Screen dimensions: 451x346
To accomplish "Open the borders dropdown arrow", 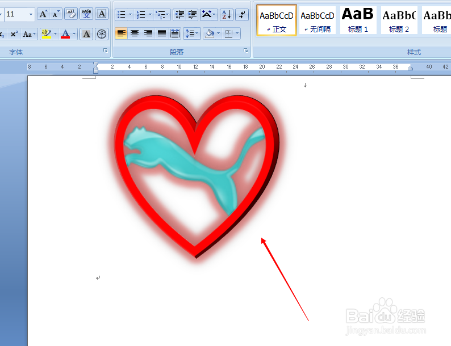I will 237,33.
